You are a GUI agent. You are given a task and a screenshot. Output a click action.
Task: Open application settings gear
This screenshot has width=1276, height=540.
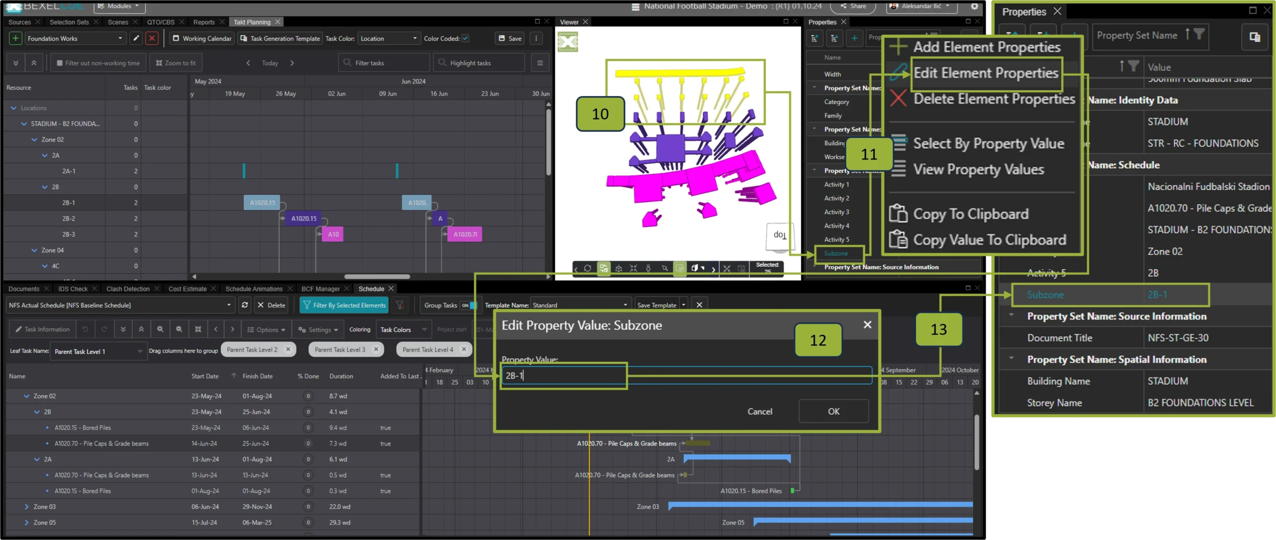pos(974,6)
